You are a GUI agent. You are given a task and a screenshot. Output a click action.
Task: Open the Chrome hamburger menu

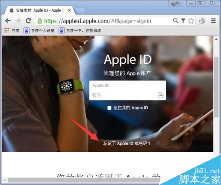pos(213,21)
